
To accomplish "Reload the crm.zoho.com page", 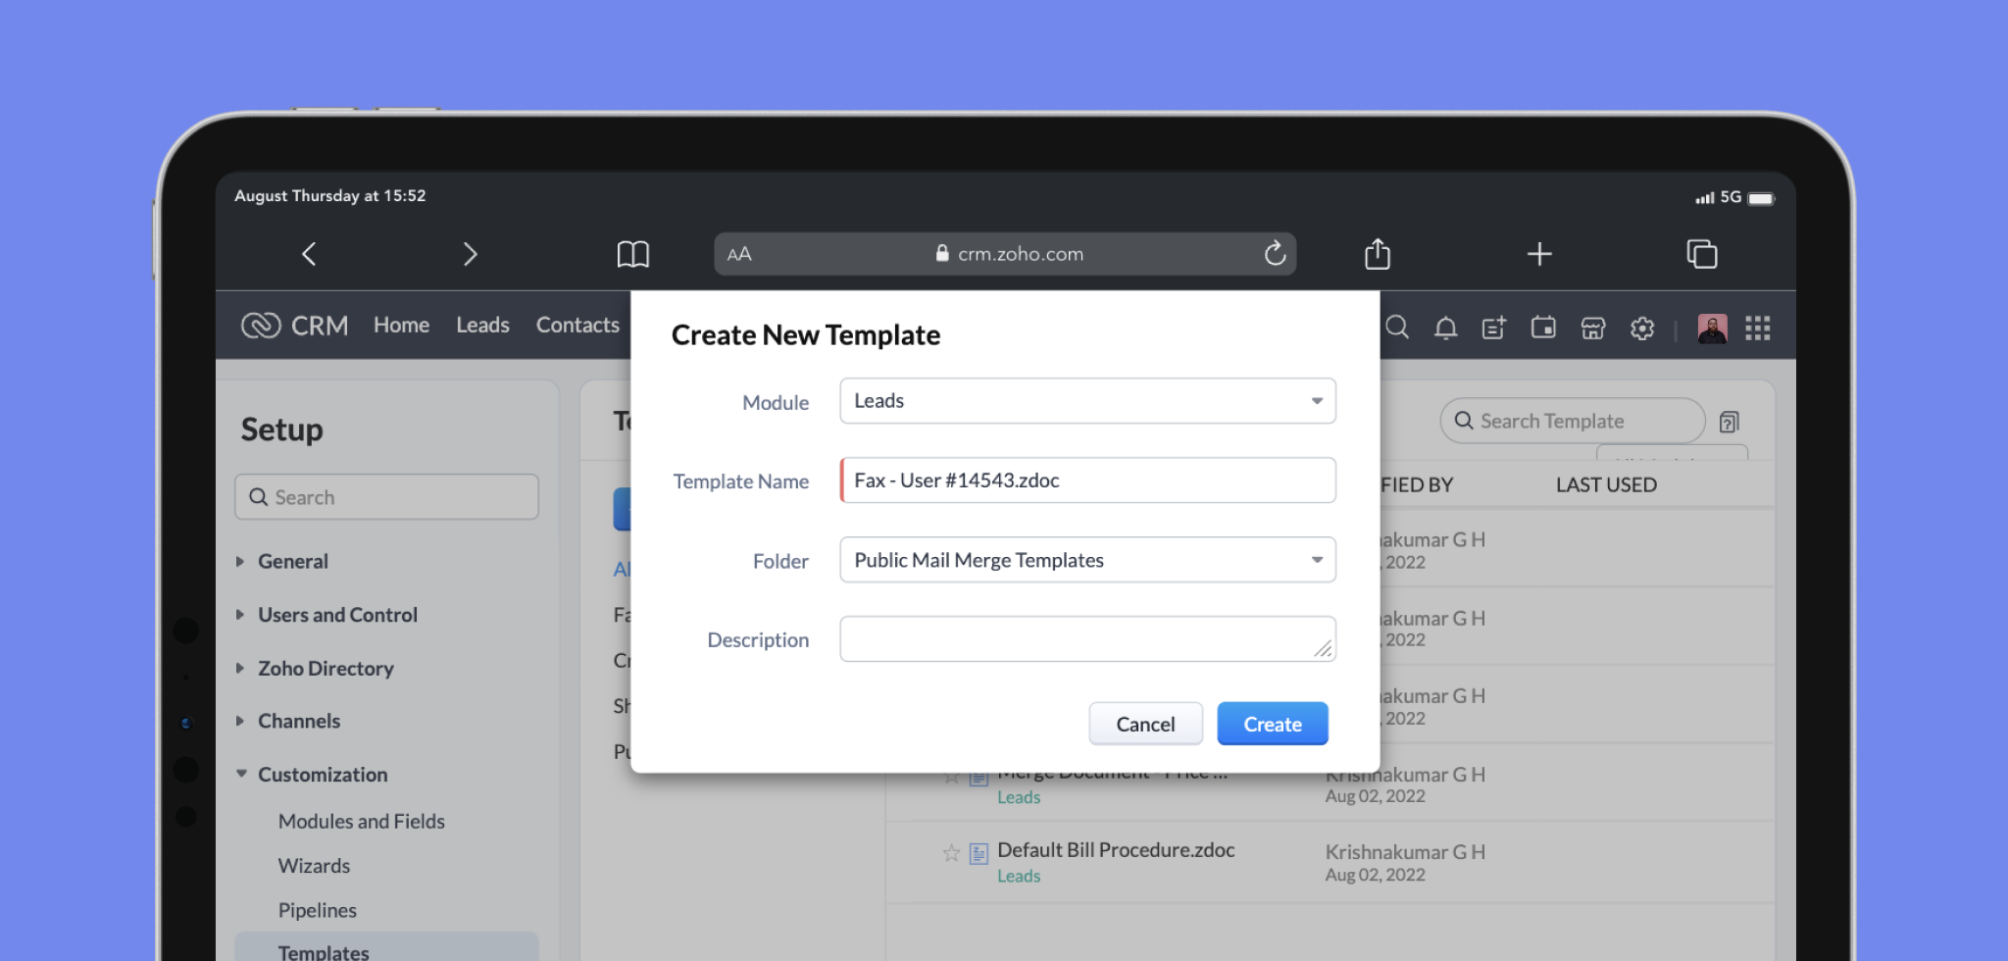I will 1274,254.
